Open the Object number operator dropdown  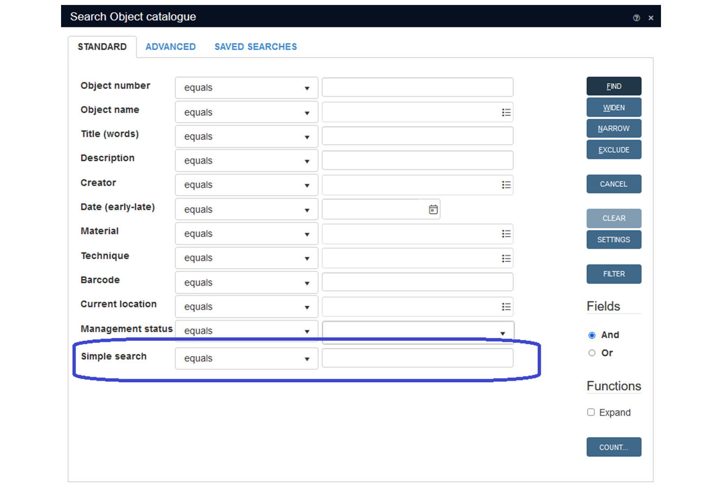pos(246,88)
